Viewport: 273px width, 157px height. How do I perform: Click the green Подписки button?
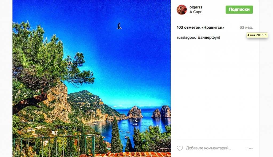[239, 10]
